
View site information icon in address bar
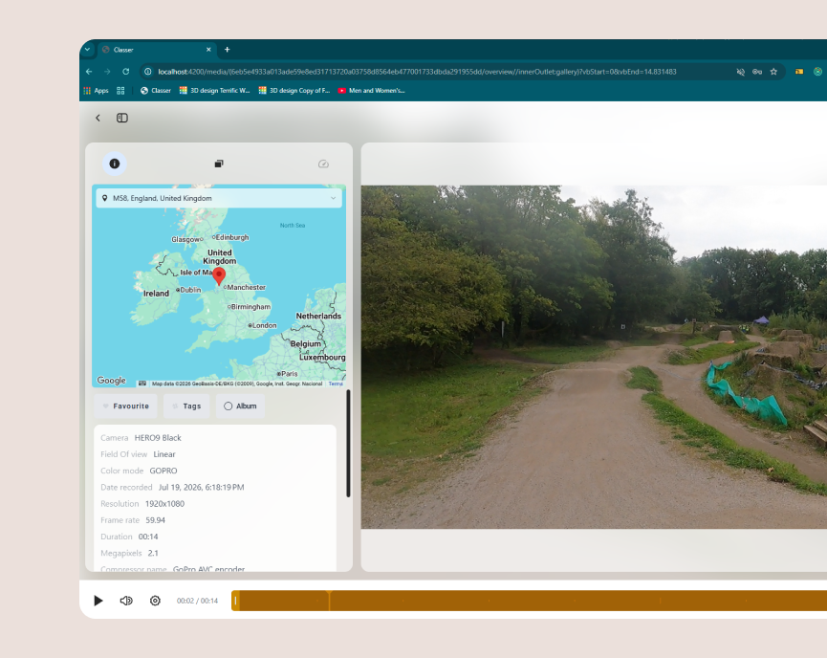(148, 71)
